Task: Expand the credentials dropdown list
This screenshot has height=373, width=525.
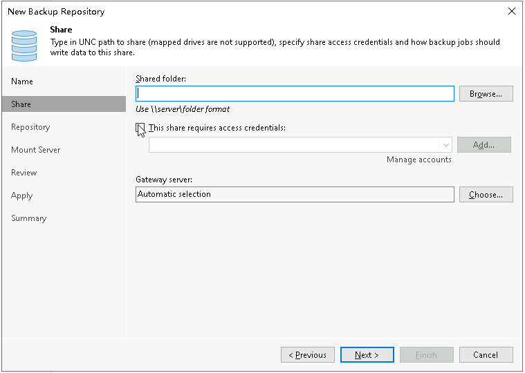Action: [x=446, y=145]
